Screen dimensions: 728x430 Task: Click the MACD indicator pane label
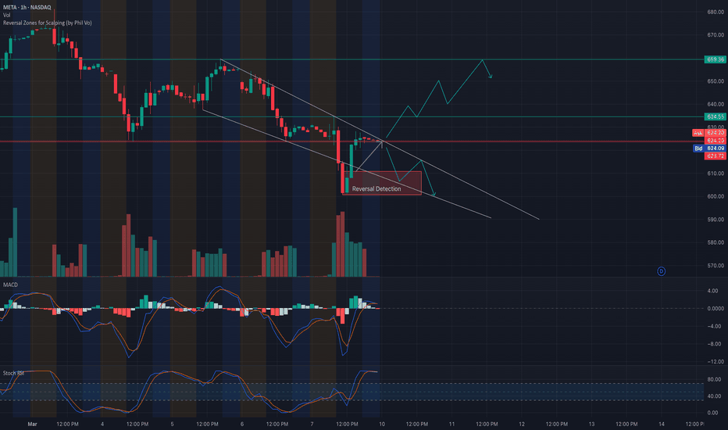pos(10,285)
